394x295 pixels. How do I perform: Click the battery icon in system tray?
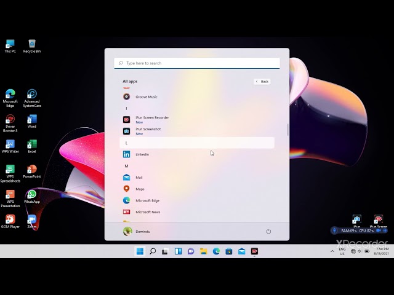367,251
